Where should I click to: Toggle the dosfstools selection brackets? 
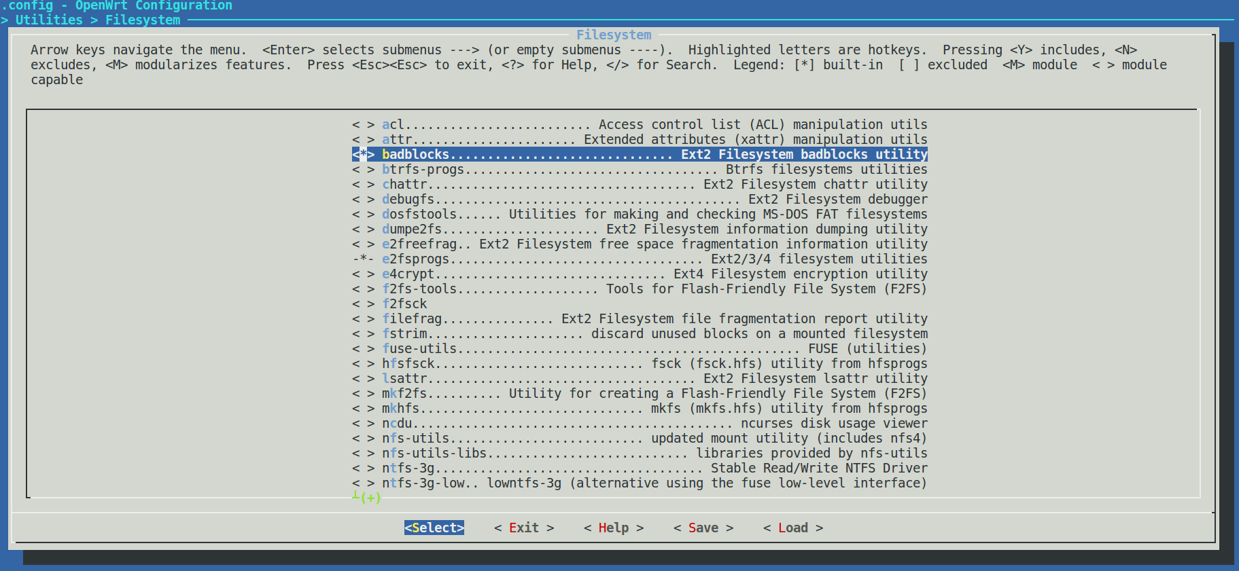[363, 214]
